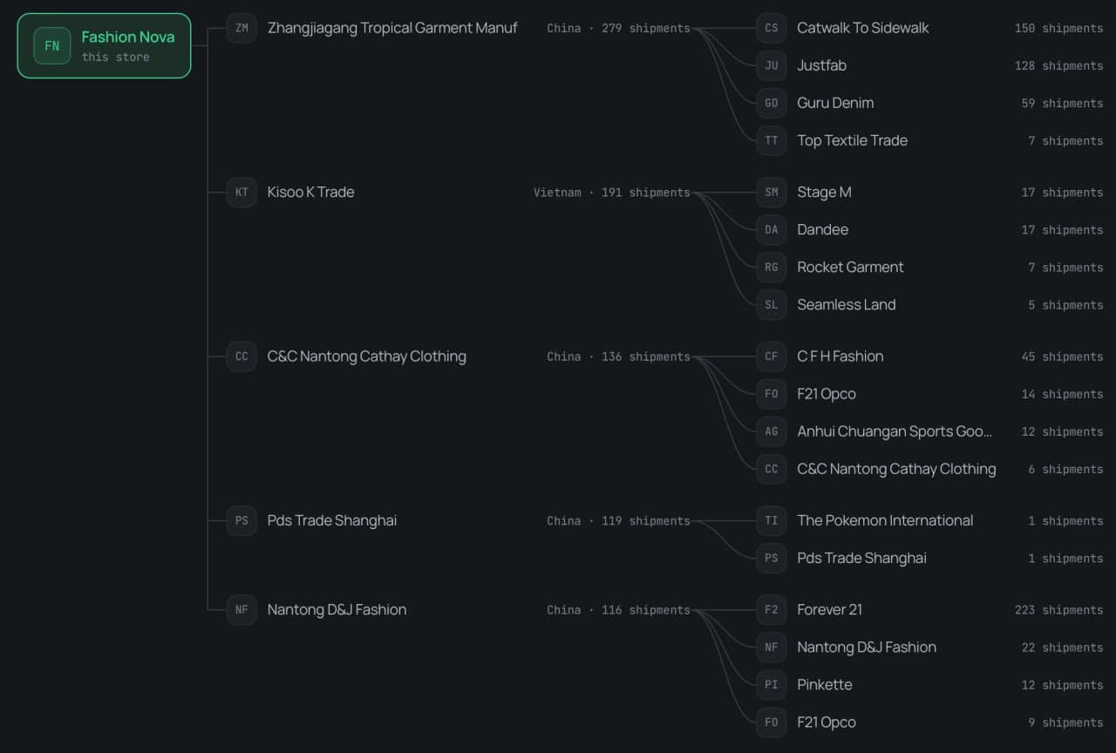Click the 'China · 116 shipments' label
The image size is (1116, 753).
pyautogui.click(x=618, y=610)
